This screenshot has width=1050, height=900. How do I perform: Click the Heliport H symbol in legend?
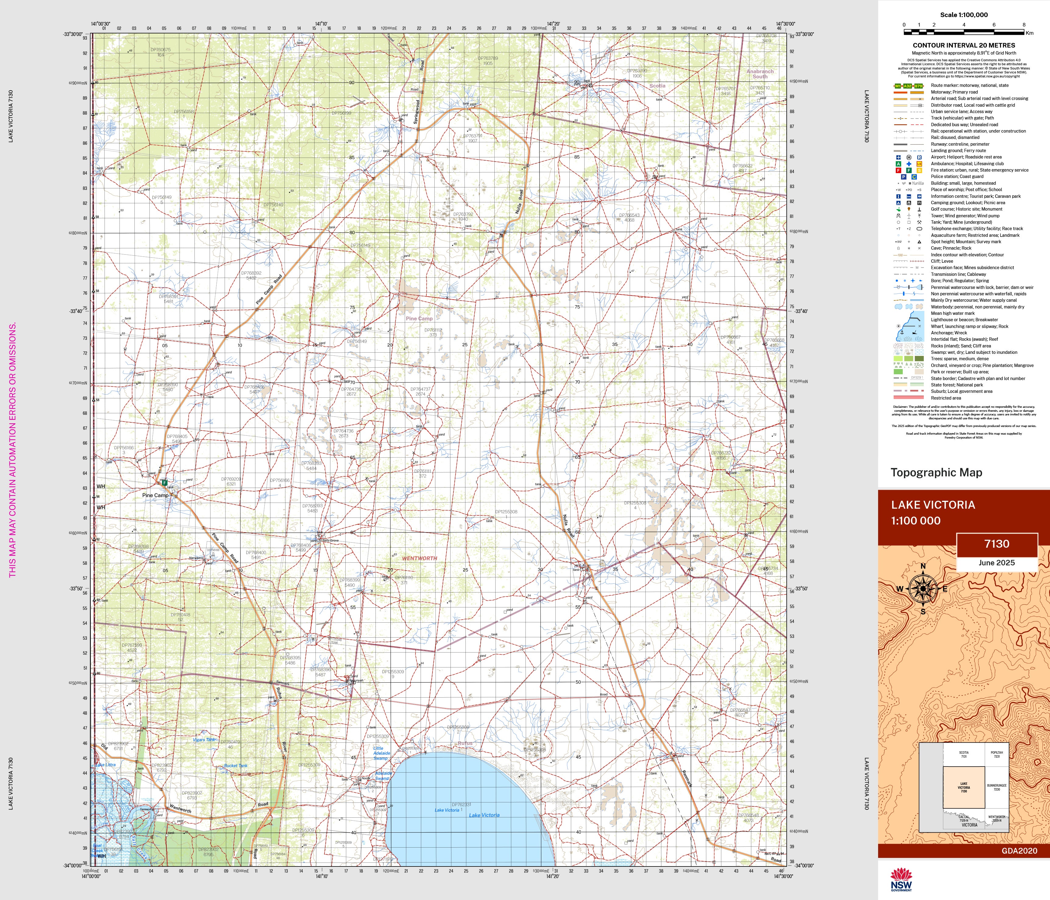click(909, 157)
